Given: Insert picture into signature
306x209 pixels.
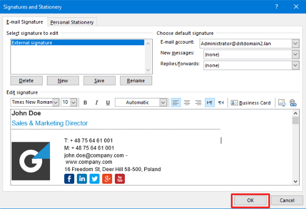Looking at the screenshot, I should pos(282,103).
